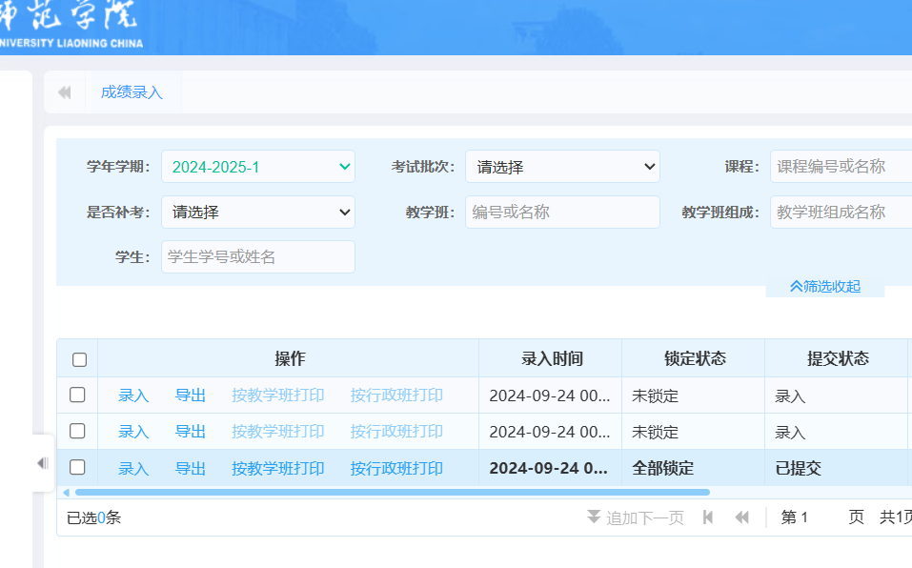The height and width of the screenshot is (568, 912).
Task: Click the 已选0条 selection count text
Action: [93, 517]
